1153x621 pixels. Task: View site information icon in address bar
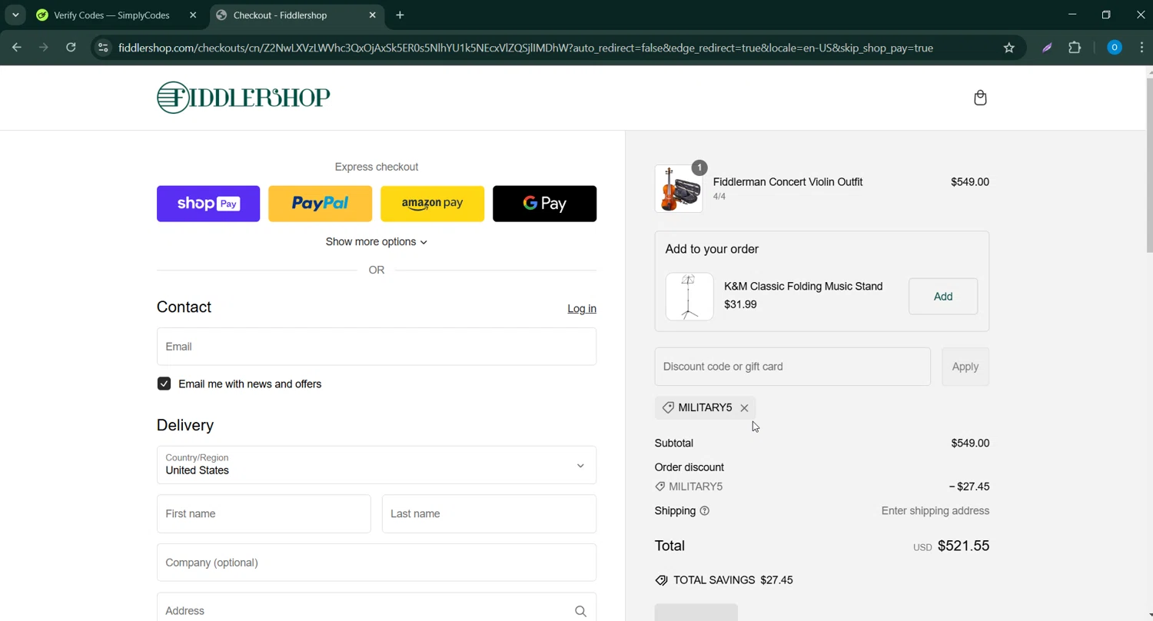[103, 48]
